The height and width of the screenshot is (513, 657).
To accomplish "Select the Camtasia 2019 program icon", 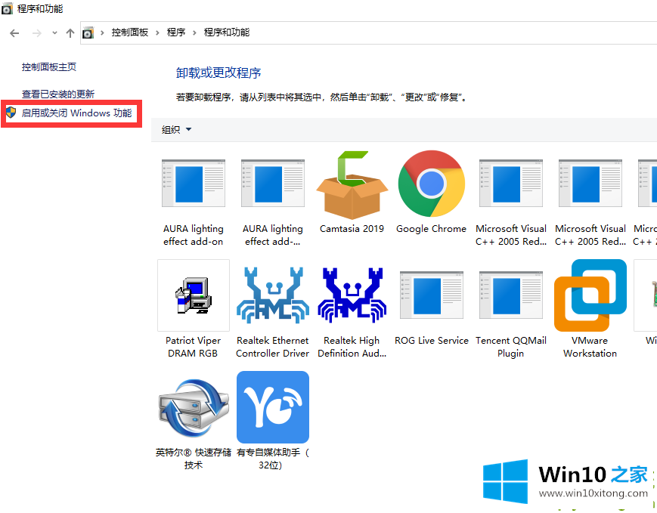I will (x=352, y=184).
